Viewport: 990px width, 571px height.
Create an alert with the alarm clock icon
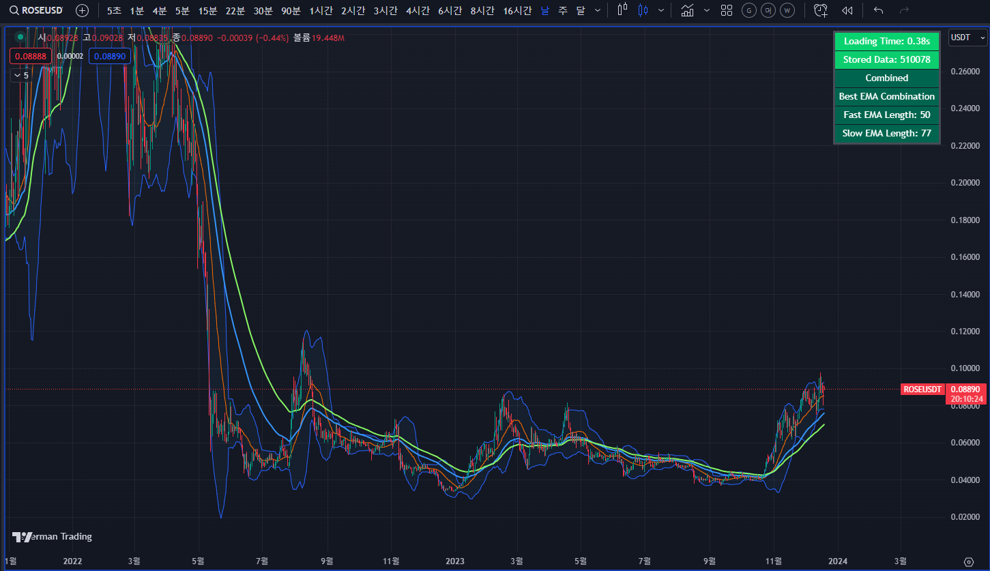(x=821, y=10)
